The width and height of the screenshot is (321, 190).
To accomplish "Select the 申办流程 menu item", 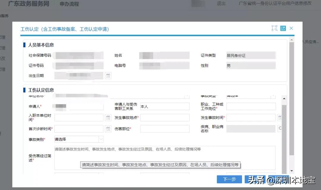I will [68, 4].
